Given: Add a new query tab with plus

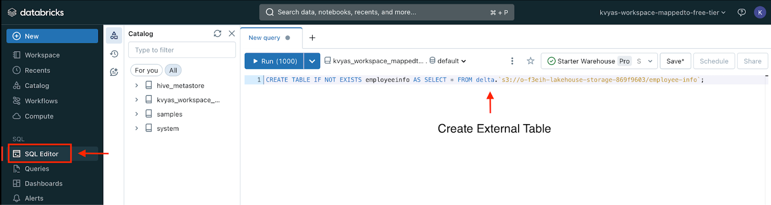Looking at the screenshot, I should click(x=312, y=38).
